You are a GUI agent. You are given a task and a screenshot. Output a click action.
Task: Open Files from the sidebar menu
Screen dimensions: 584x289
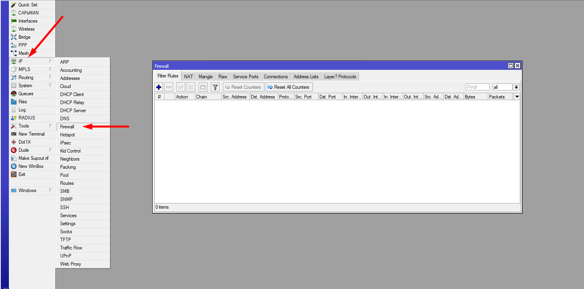(32, 102)
